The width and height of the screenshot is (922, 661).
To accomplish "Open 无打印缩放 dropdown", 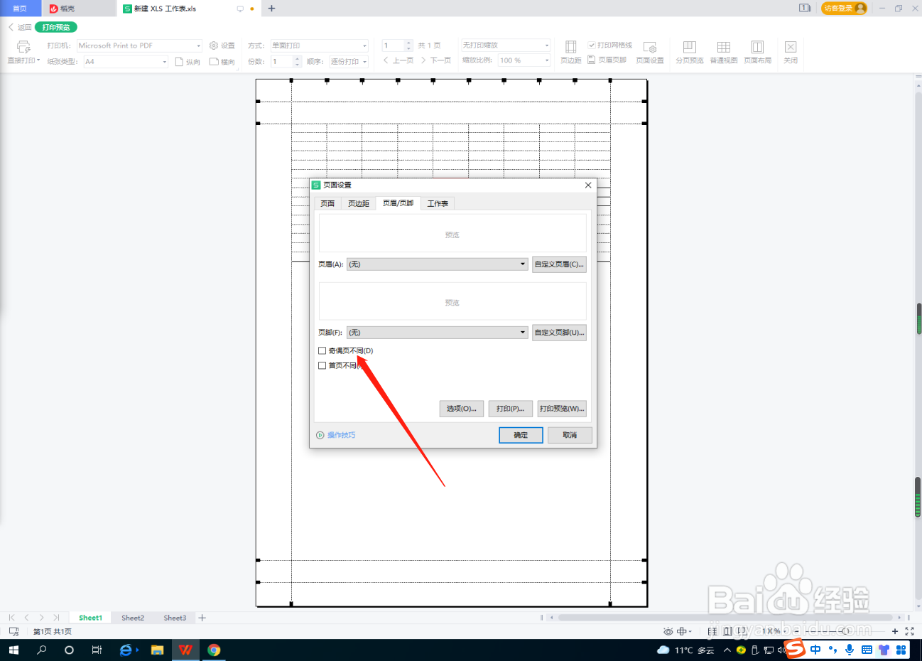I will click(x=506, y=45).
